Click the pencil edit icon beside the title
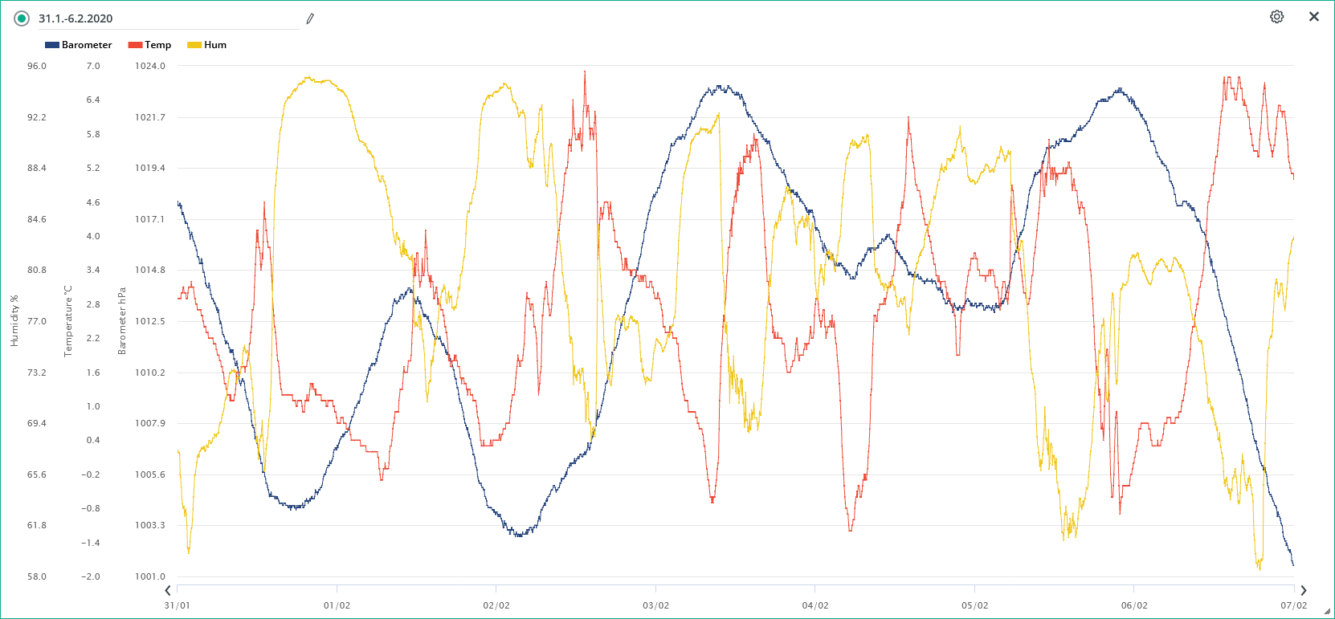 coord(310,18)
